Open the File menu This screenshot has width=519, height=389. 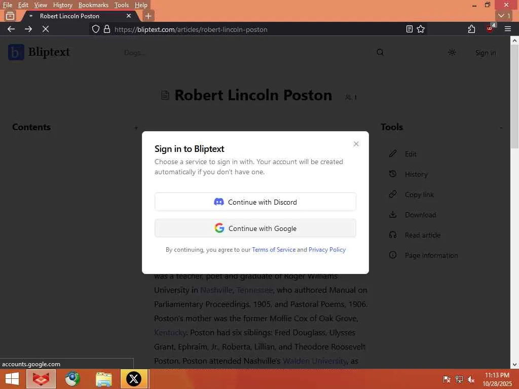pyautogui.click(x=7, y=5)
